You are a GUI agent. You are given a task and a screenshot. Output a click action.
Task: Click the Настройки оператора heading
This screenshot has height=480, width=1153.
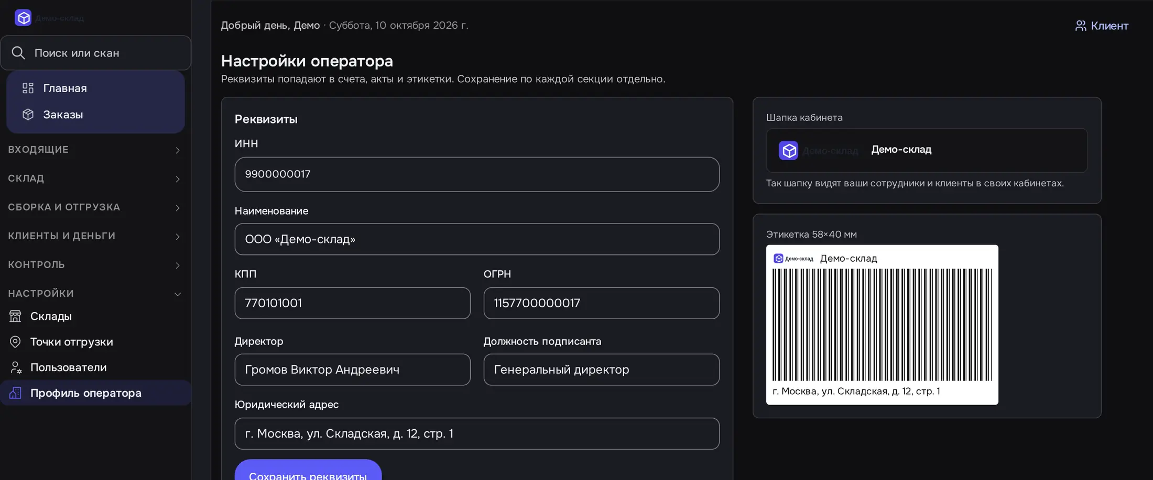click(x=307, y=61)
